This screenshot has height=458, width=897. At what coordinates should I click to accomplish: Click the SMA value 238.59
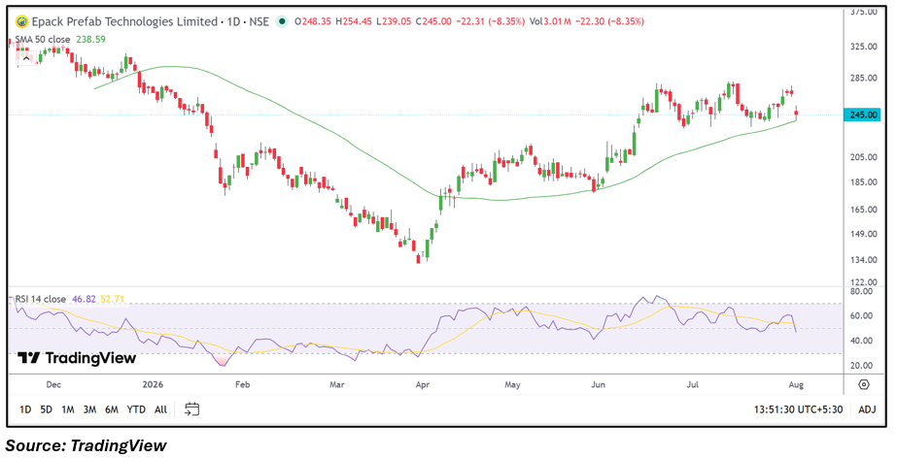pos(91,40)
